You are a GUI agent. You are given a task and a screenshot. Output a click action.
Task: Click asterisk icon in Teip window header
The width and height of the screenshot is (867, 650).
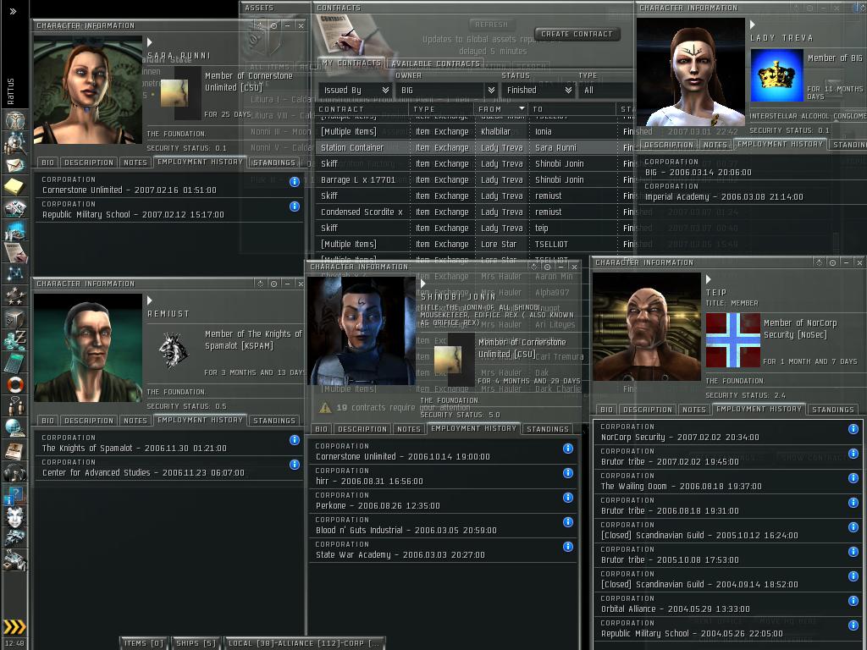pyautogui.click(x=820, y=262)
